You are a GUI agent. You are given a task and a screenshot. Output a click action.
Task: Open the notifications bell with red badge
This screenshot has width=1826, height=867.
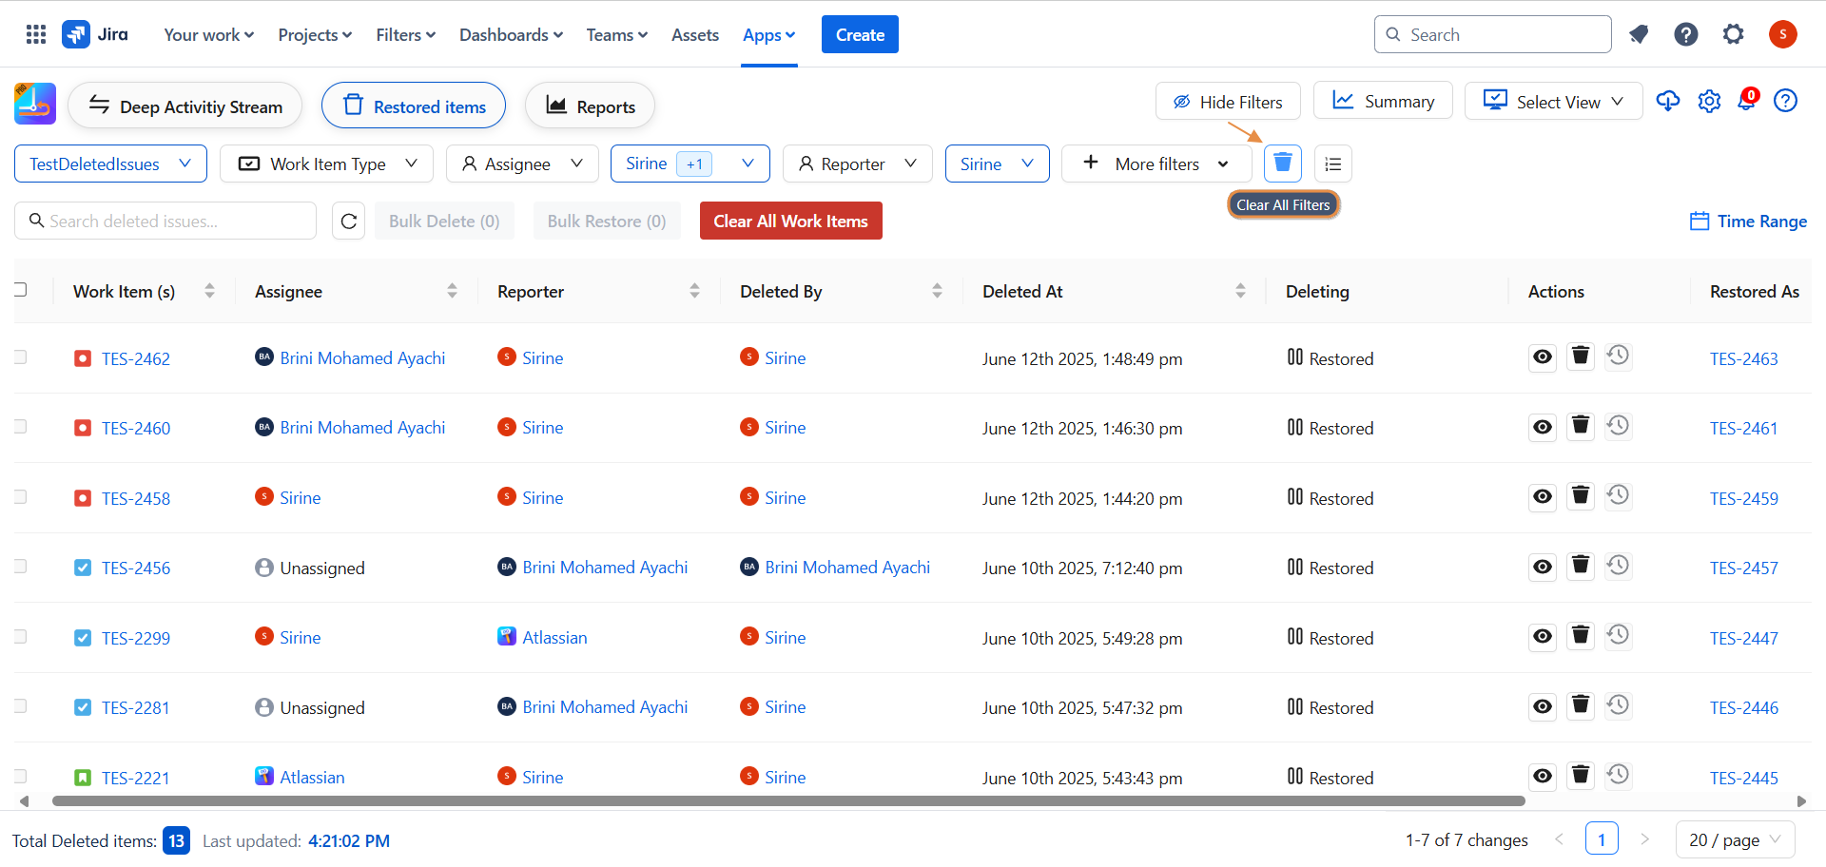1747,101
